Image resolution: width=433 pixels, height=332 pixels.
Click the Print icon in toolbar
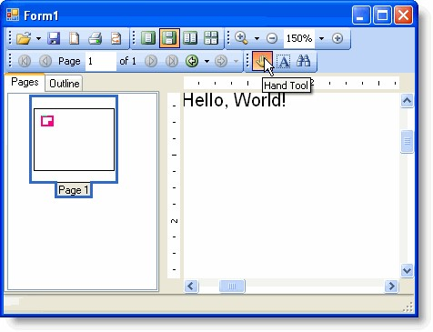point(95,38)
